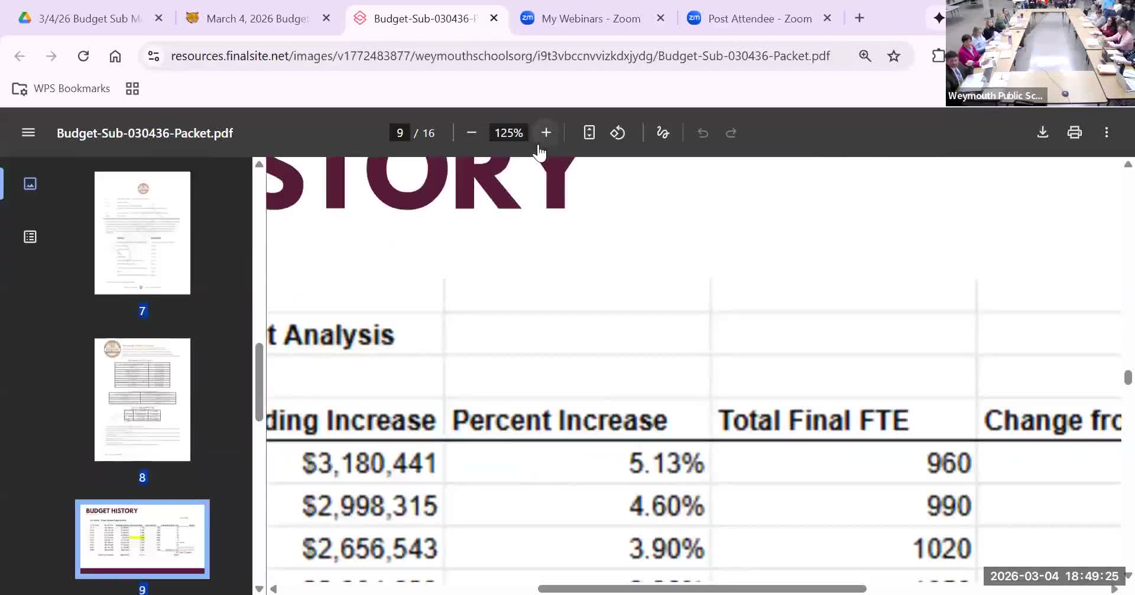The width and height of the screenshot is (1135, 595).
Task: Bookmark this page with star icon
Action: (x=893, y=56)
